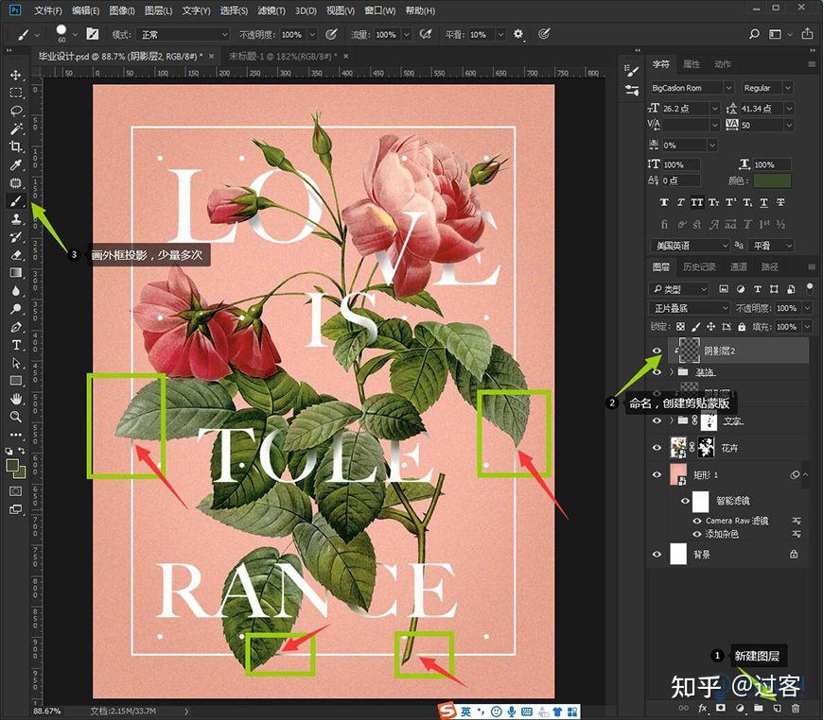This screenshot has width=823, height=720.
Task: Toggle visibility of Camera Raw 滤镜
Action: [x=697, y=521]
